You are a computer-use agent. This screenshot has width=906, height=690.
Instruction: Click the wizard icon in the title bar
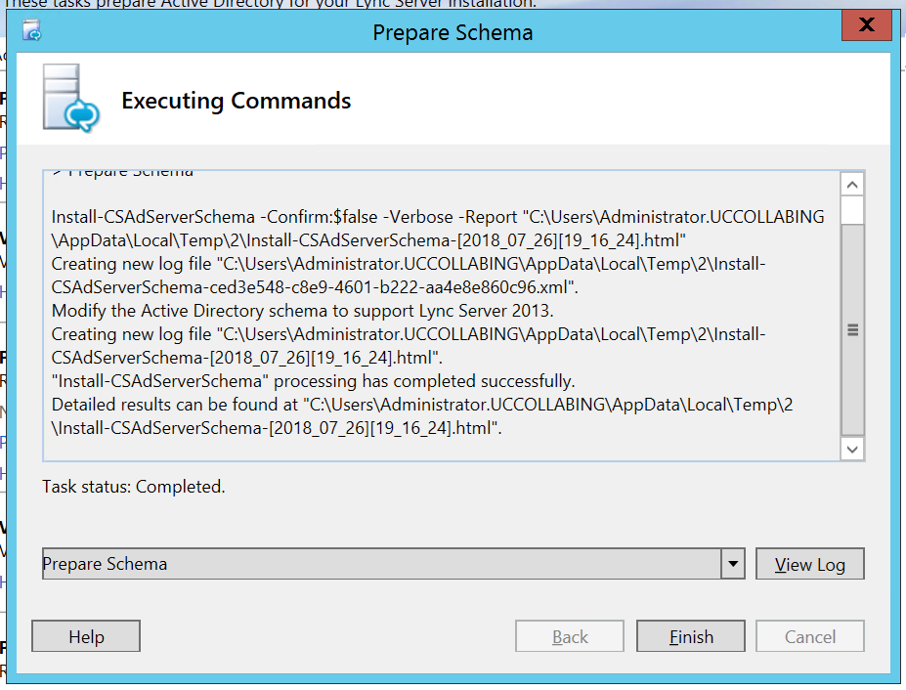pyautogui.click(x=32, y=29)
